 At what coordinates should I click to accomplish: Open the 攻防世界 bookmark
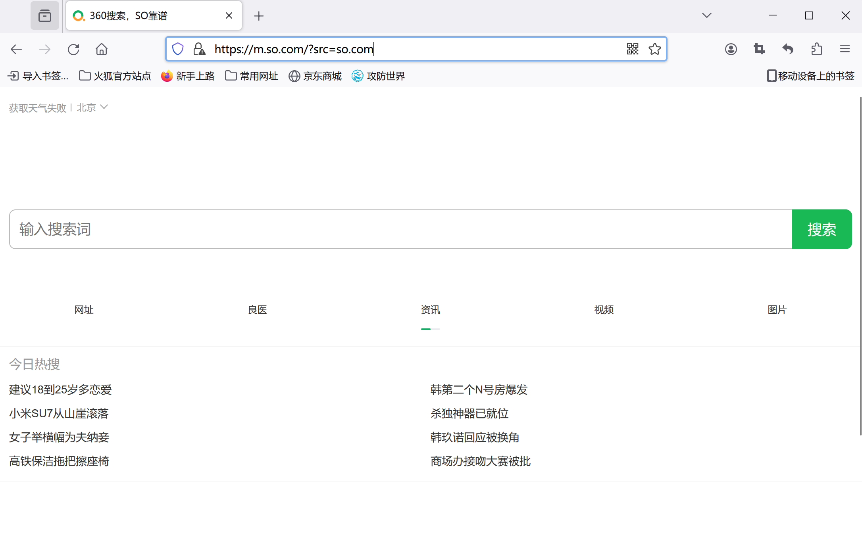(379, 76)
